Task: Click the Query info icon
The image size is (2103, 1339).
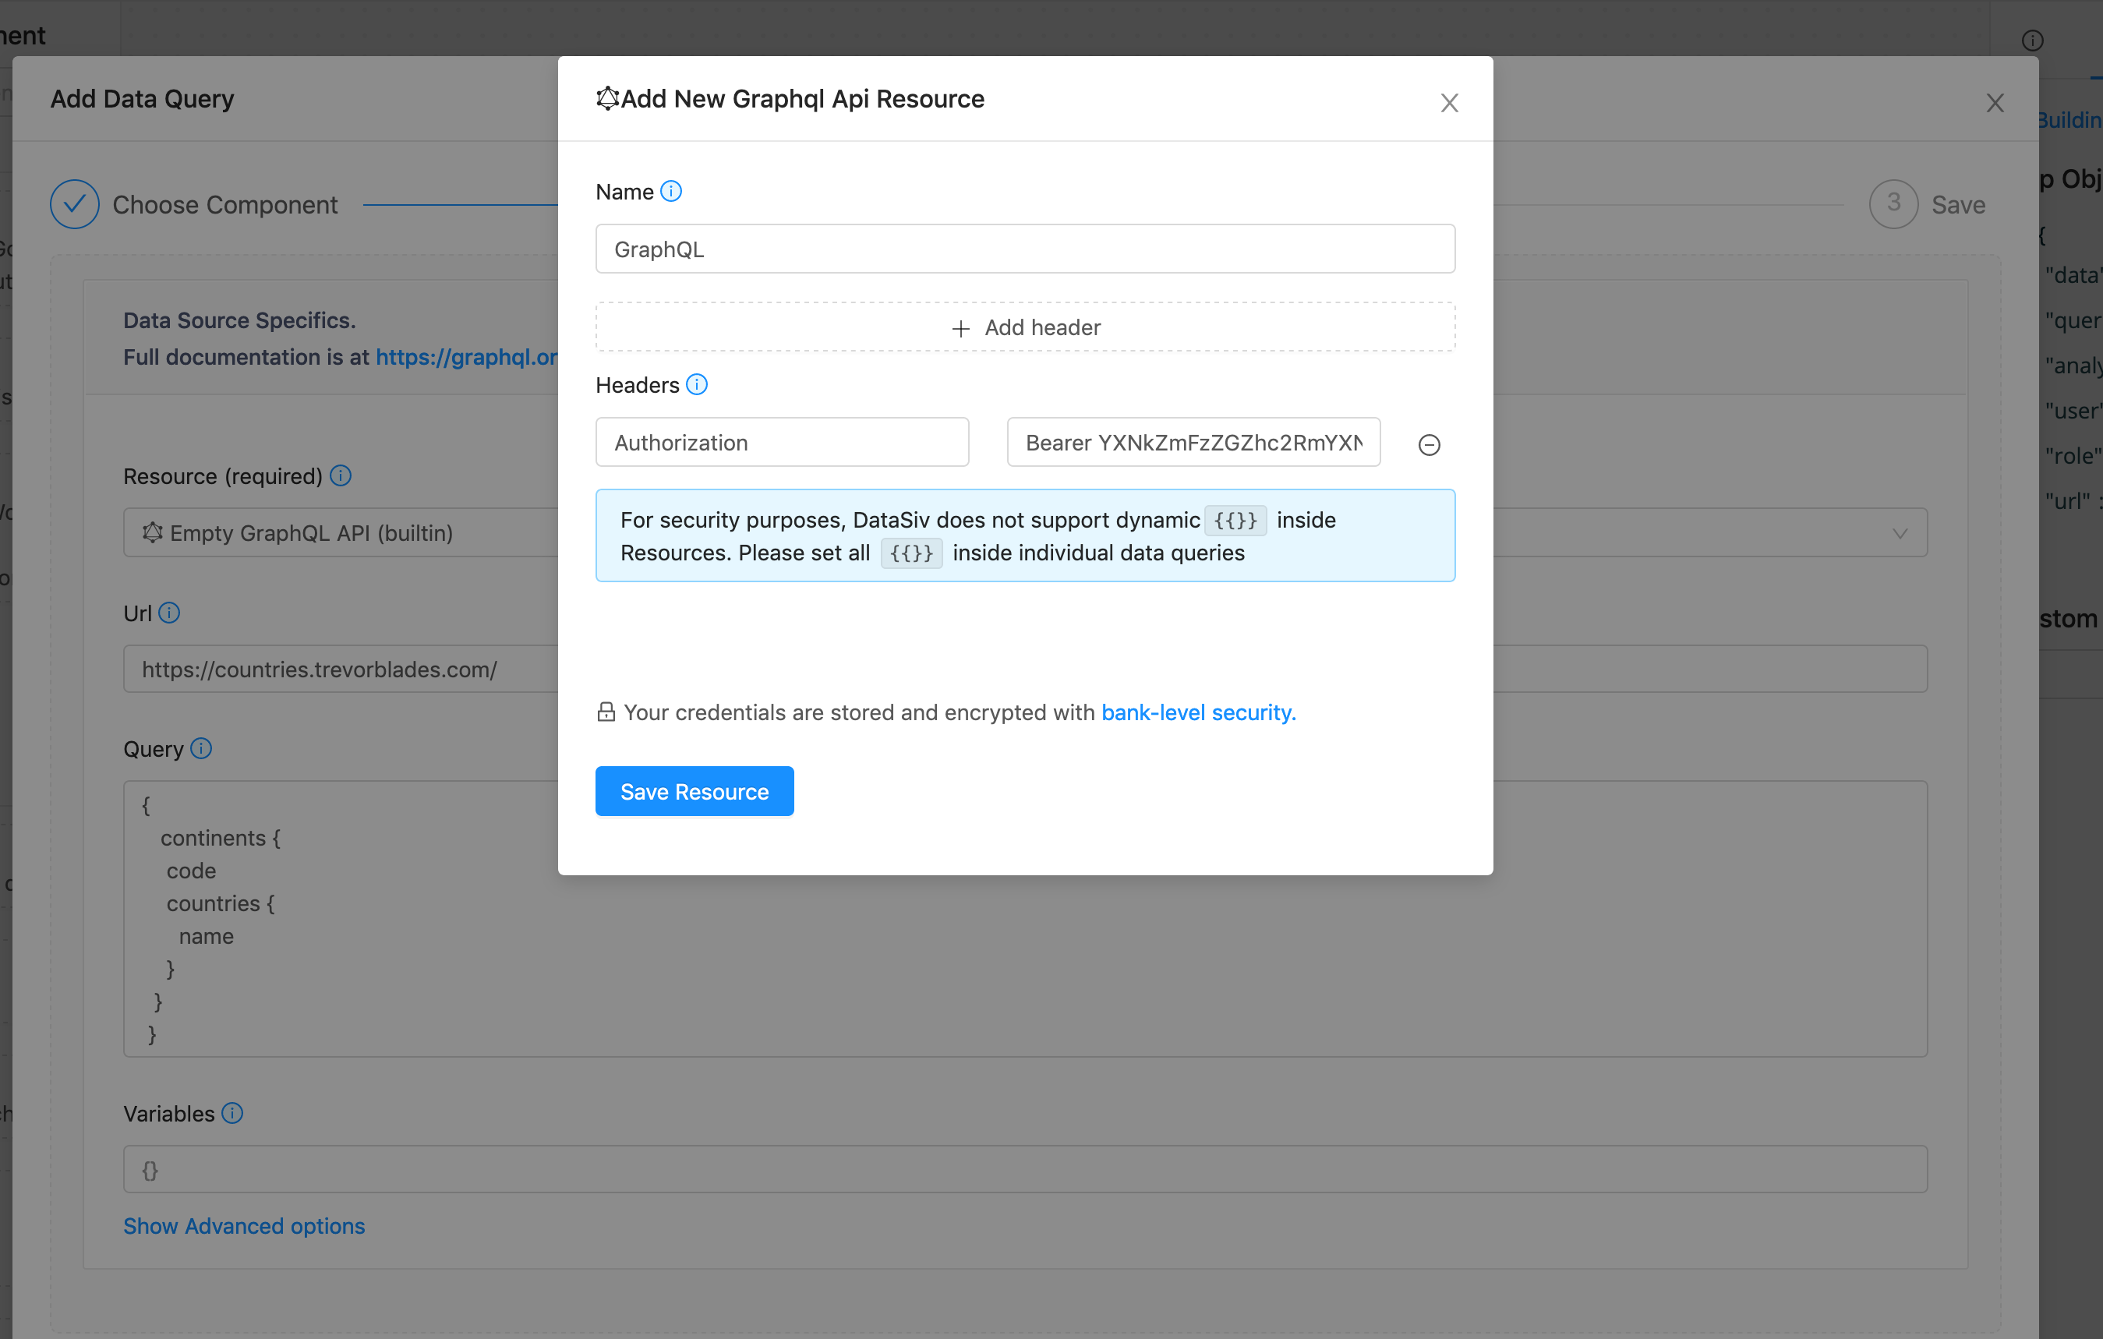Action: [201, 748]
